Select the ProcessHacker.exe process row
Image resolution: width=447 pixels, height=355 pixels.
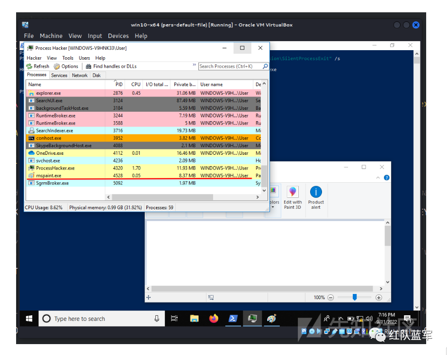pyautogui.click(x=143, y=168)
